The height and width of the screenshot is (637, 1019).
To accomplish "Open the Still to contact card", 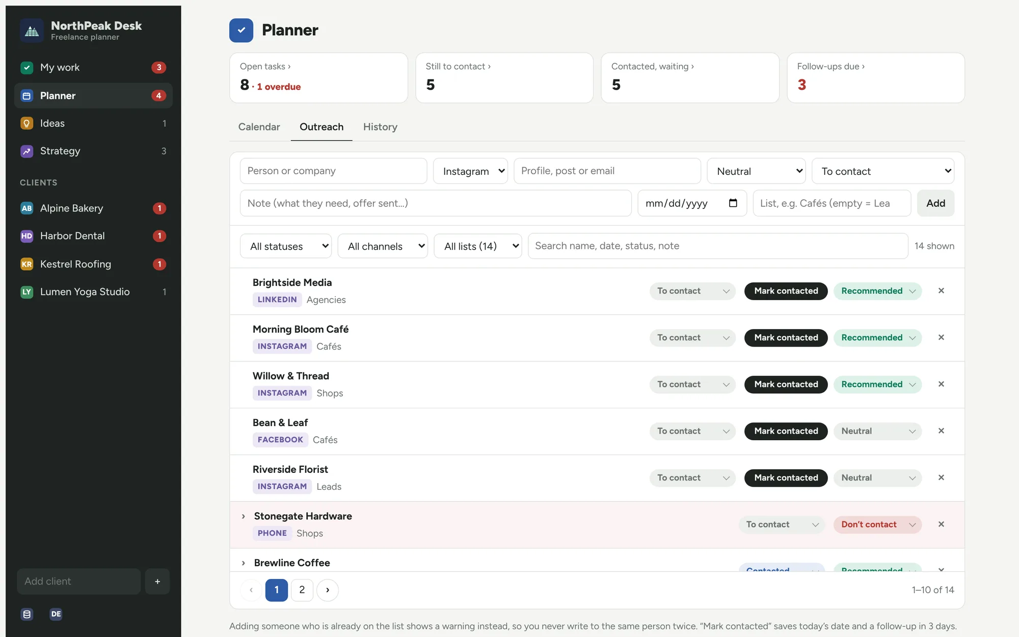I will coord(504,78).
